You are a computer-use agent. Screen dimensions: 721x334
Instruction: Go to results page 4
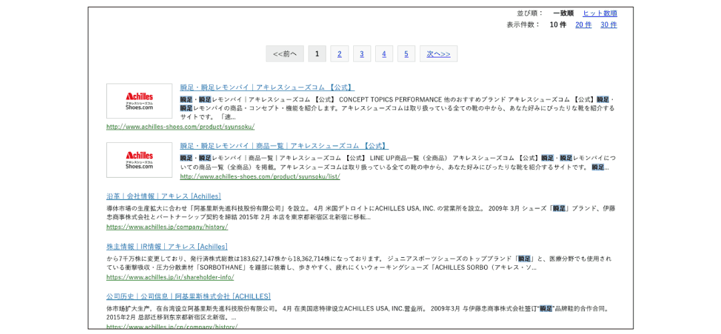point(384,54)
